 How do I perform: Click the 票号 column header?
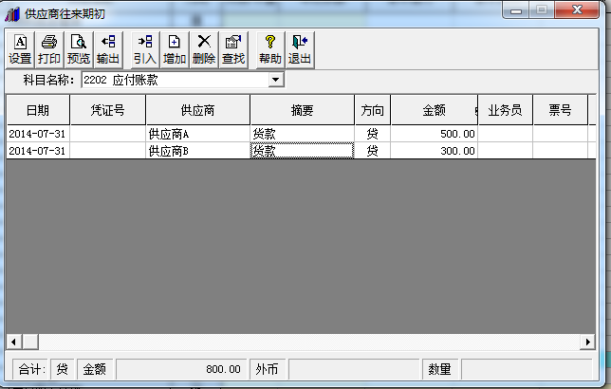(x=561, y=110)
